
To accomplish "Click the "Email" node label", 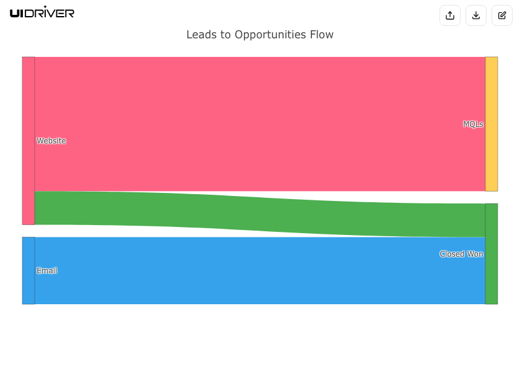I will 47,271.
